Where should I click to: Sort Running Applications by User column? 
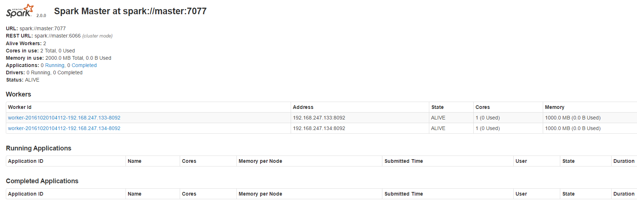[521, 161]
